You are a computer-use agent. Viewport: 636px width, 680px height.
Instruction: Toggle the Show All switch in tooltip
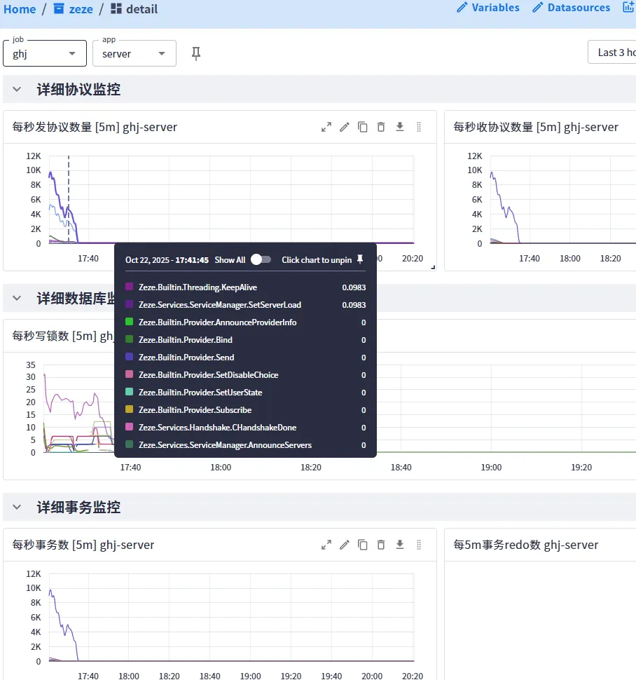(261, 259)
